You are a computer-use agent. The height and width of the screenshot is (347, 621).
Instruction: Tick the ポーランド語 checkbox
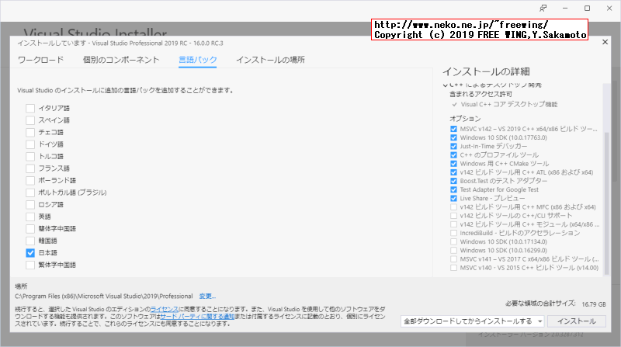(x=30, y=181)
